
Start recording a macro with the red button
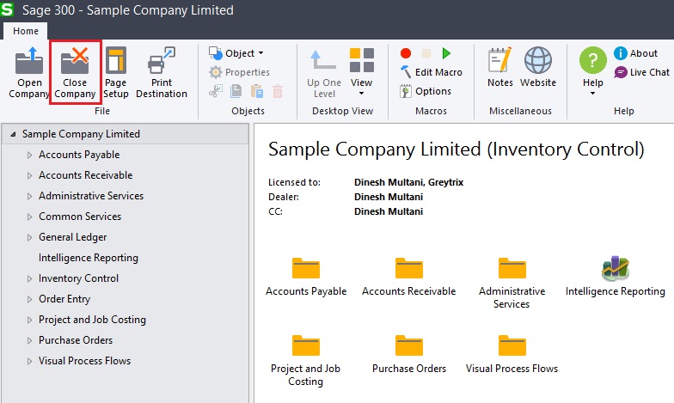click(406, 53)
